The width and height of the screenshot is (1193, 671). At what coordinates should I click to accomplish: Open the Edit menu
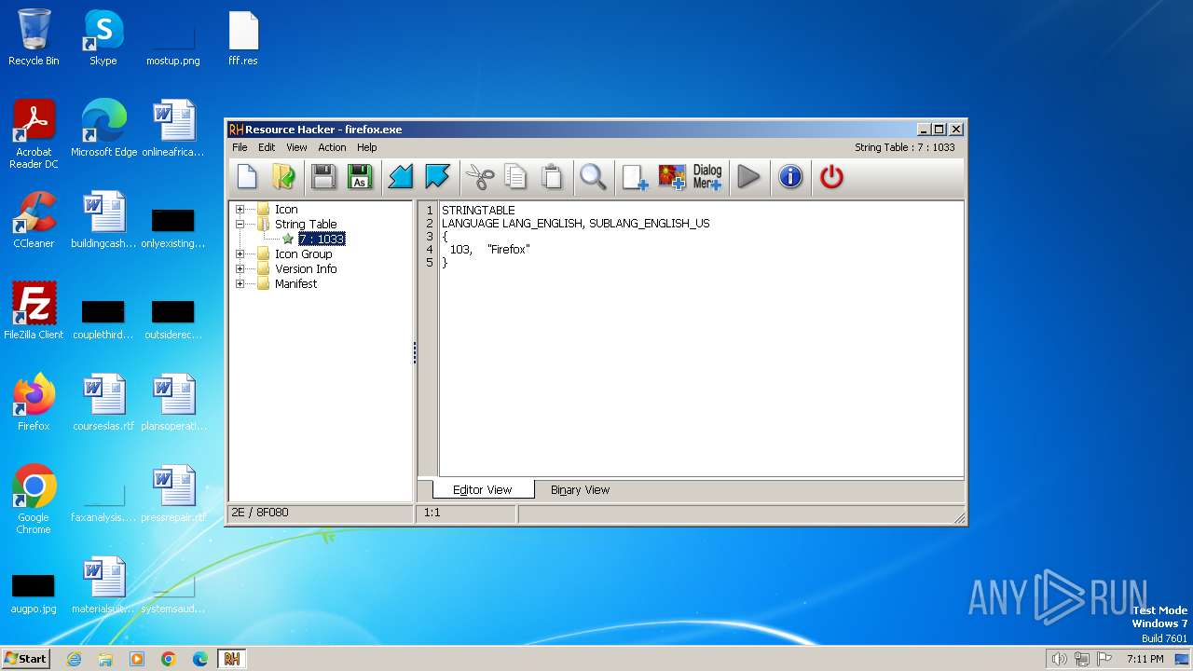pos(267,147)
